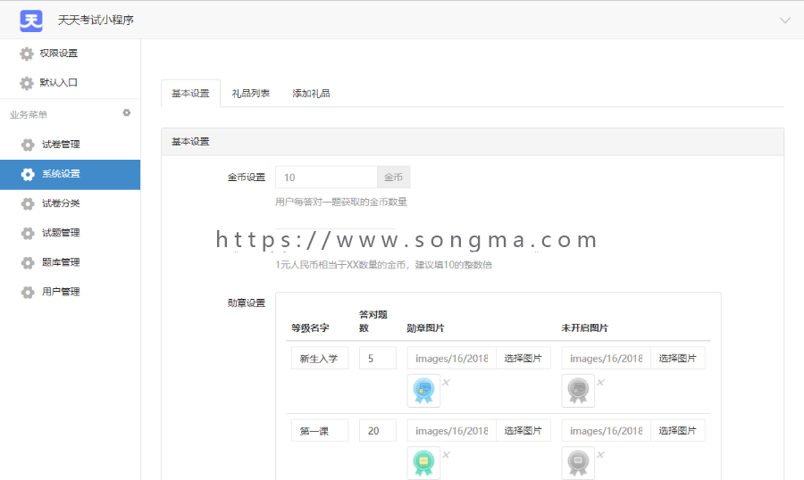Click the gear icon beside 系统设置
The width and height of the screenshot is (804, 480).
[x=28, y=175]
